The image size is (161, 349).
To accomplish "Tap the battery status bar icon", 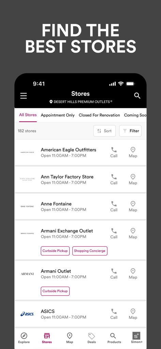I will [131, 84].
